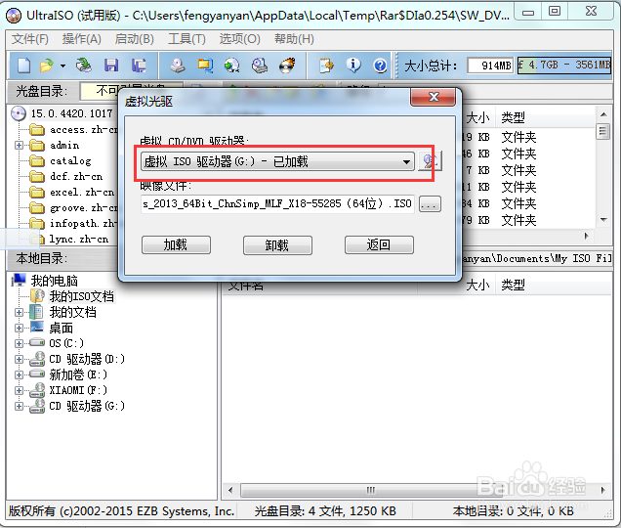Click the Burn CD/DVD image flame icon
The height and width of the screenshot is (528, 621).
(x=287, y=66)
